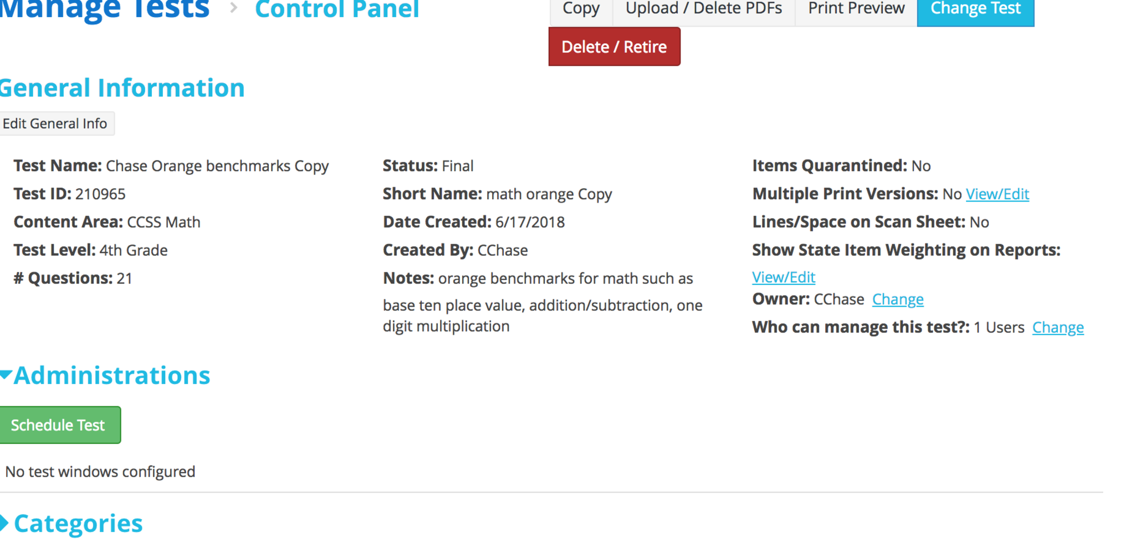Collapse the Administrations section arrow
Viewport: 1135px width, 543px height.
pos(6,375)
